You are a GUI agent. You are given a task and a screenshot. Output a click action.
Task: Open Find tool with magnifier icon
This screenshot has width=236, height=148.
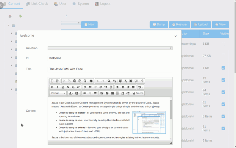pyautogui.click(x=109, y=81)
